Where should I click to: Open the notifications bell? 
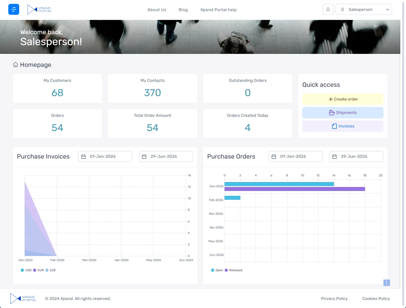pos(328,10)
